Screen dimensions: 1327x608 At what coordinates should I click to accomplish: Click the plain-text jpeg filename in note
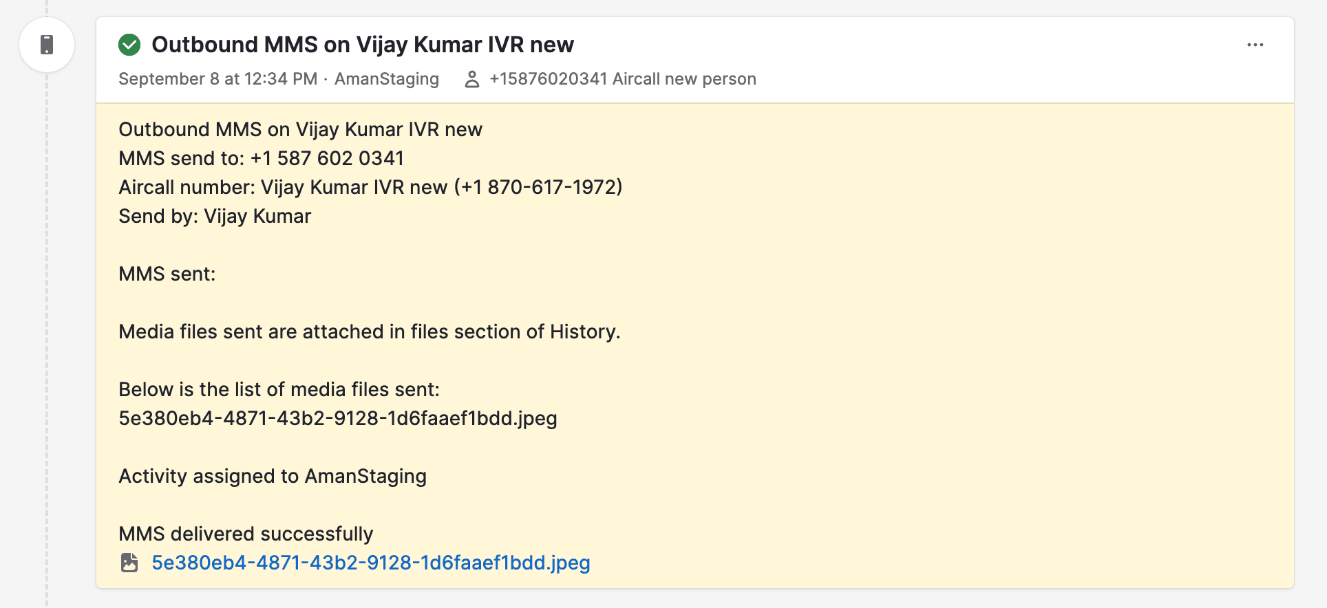(337, 418)
